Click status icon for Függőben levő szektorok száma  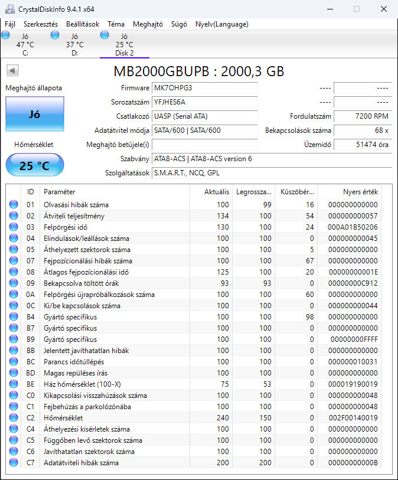click(14, 440)
